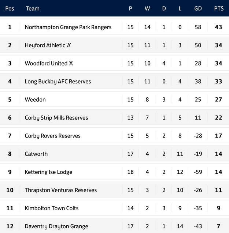The width and height of the screenshot is (229, 233).
Task: Click the PTS column header
Action: pyautogui.click(x=219, y=8)
